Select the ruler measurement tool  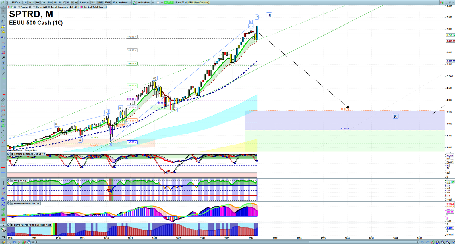[x=3, y=100]
